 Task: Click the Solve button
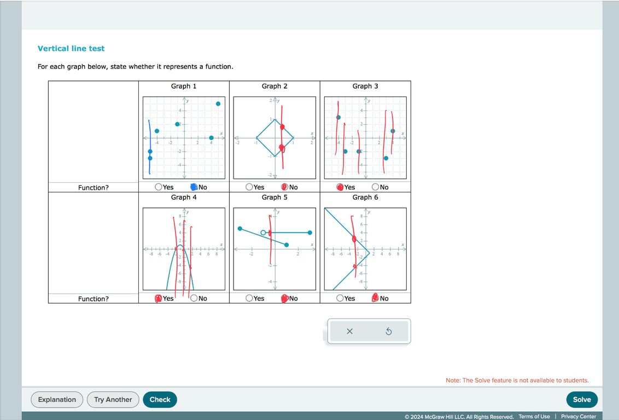[x=582, y=399]
